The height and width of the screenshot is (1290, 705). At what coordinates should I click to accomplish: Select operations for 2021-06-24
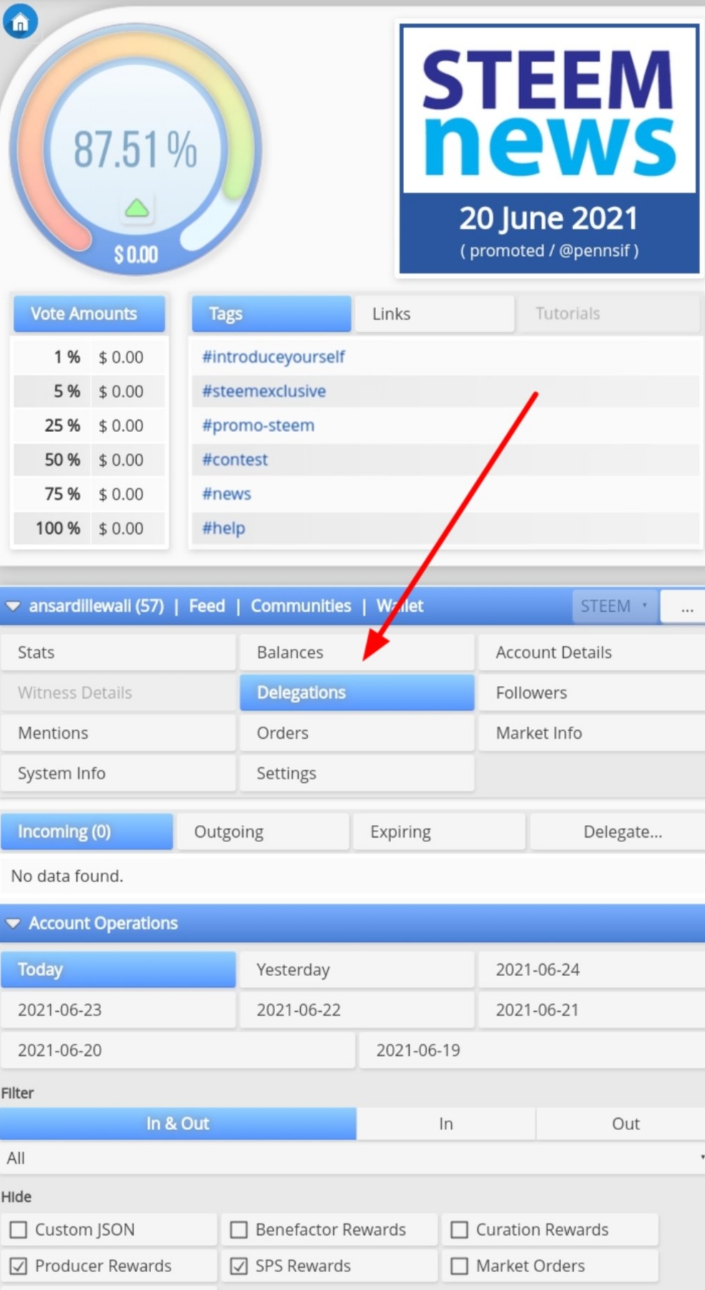coord(592,970)
